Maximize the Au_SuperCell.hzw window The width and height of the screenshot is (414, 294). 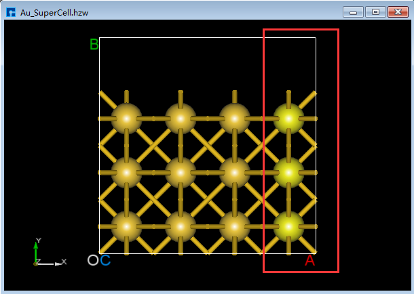point(375,12)
